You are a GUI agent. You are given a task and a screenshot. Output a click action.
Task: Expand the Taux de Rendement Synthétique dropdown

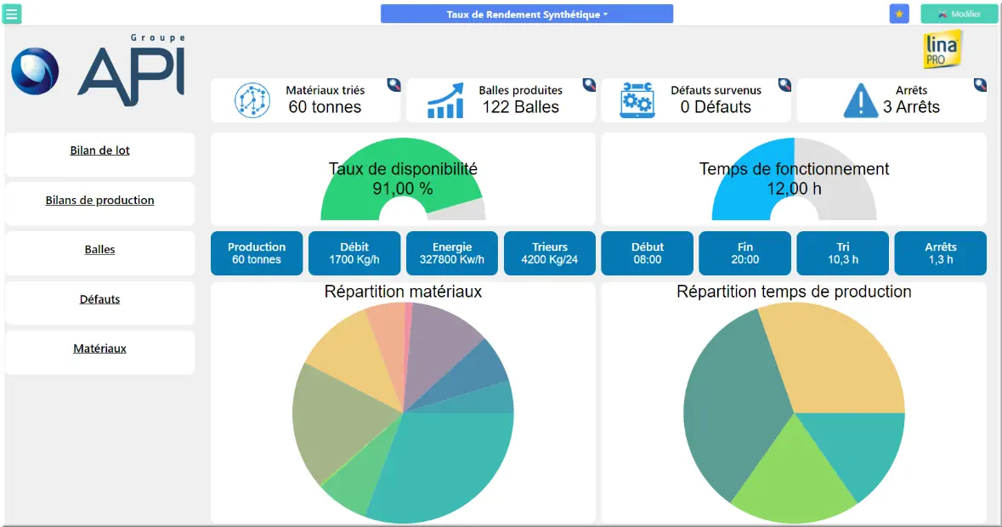[x=527, y=14]
